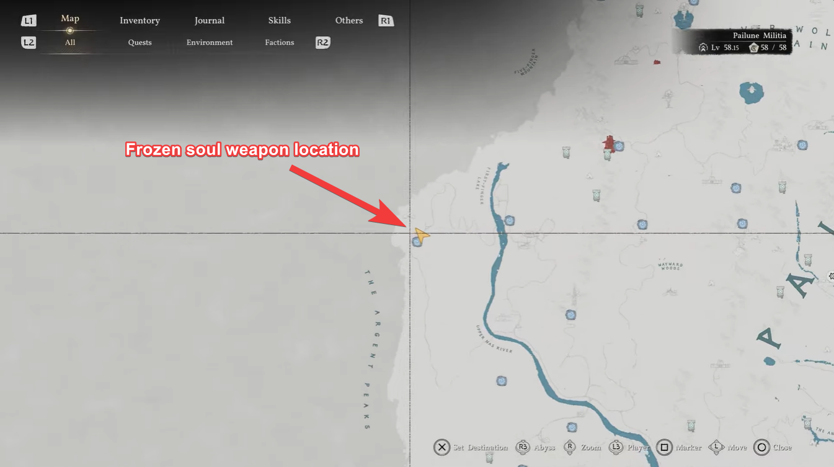The width and height of the screenshot is (834, 467).
Task: Select the yellow player arrow marker
Action: [x=422, y=234]
